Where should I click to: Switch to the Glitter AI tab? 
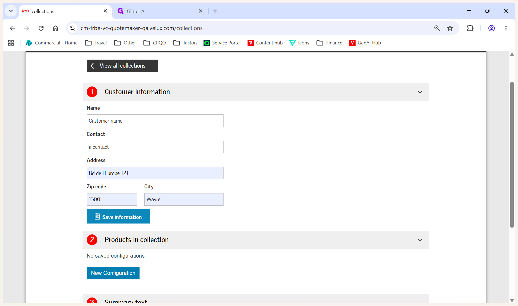pos(160,11)
